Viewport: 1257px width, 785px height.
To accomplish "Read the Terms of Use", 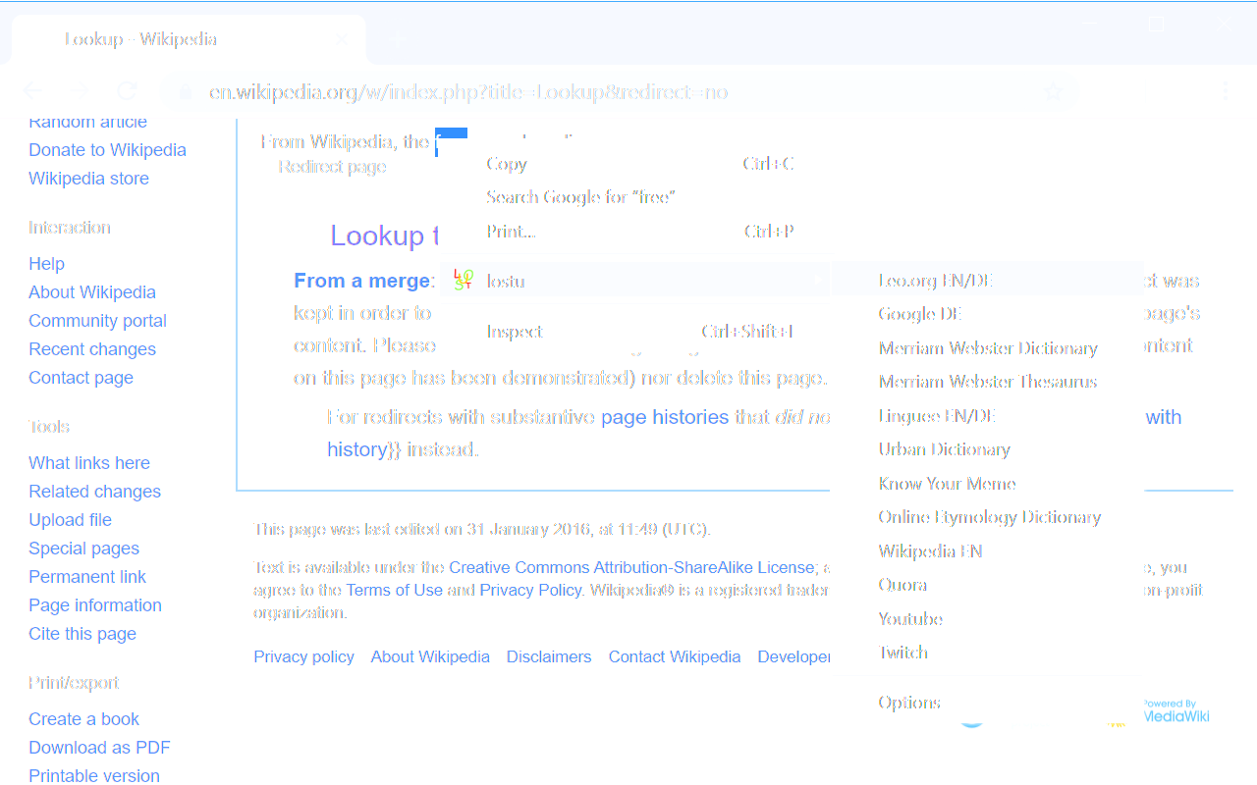I will tap(395, 590).
